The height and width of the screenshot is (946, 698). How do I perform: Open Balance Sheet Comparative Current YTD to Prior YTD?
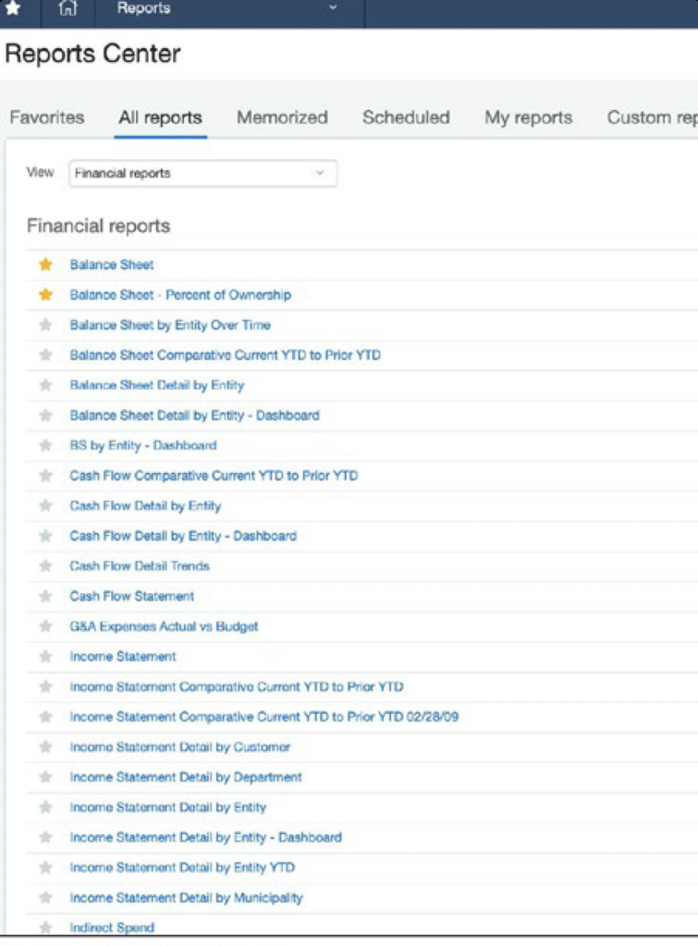226,355
